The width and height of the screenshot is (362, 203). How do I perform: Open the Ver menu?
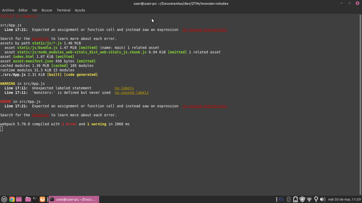(x=35, y=10)
